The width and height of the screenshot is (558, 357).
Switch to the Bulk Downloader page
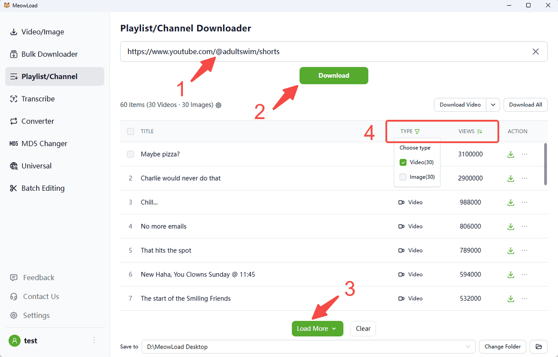49,54
